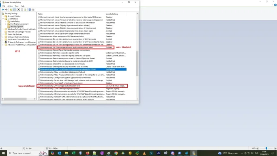Click the Up one level toolbar icon
Viewport: 277px width, 156px height.
click(x=11, y=10)
